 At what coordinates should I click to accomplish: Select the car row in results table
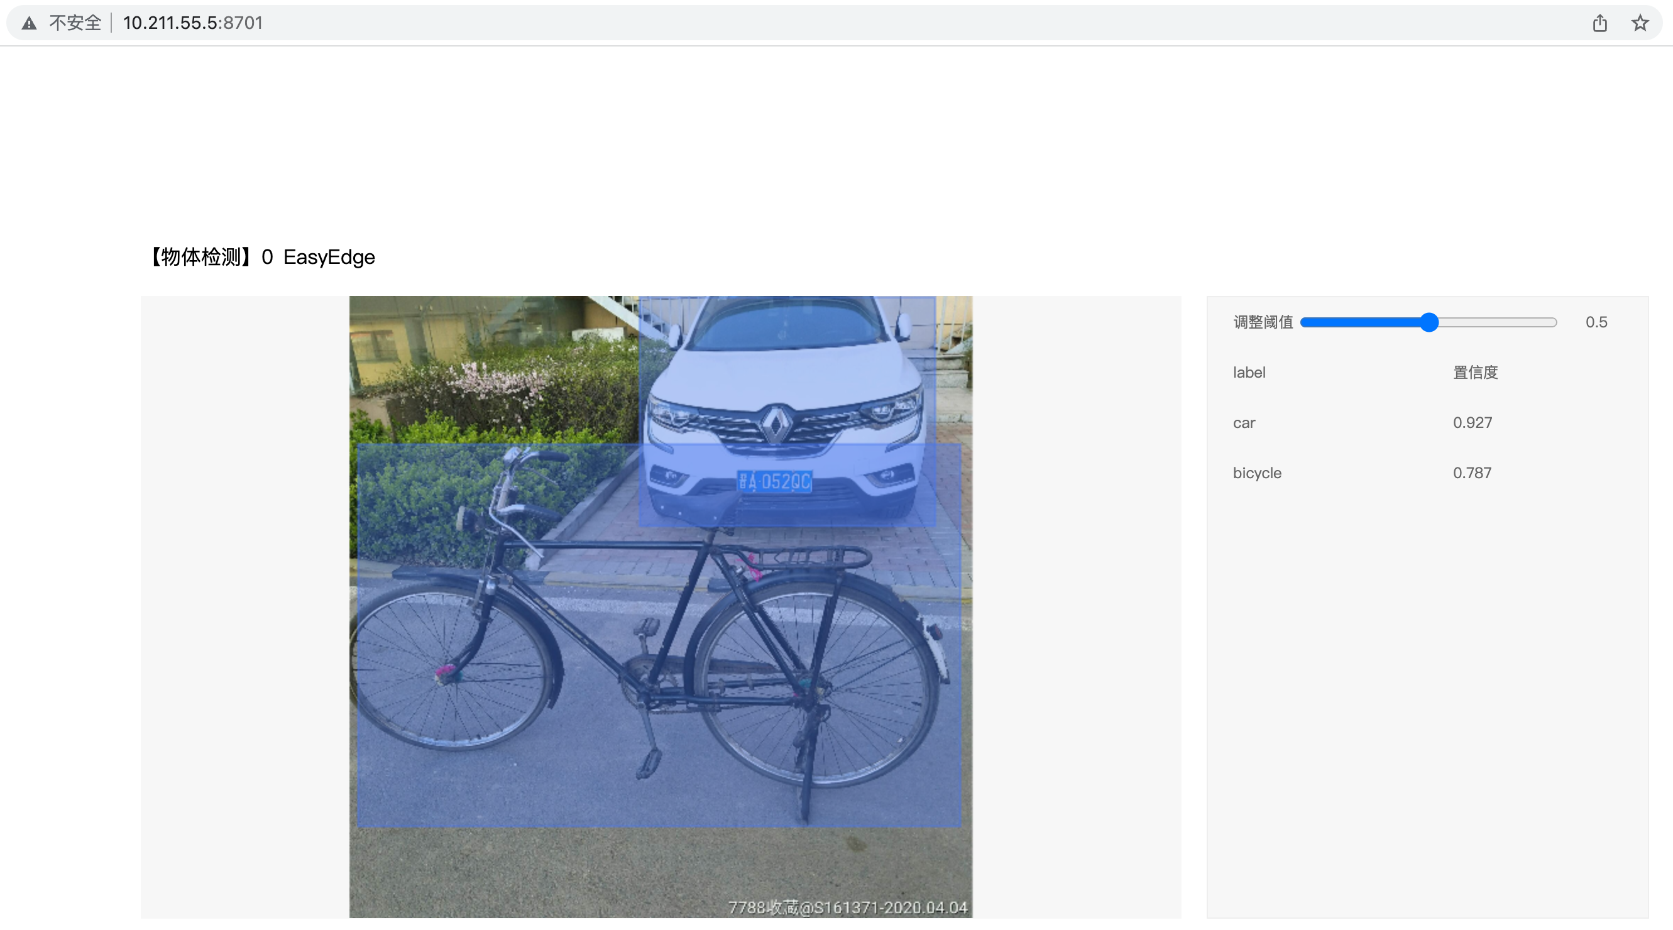pyautogui.click(x=1427, y=423)
